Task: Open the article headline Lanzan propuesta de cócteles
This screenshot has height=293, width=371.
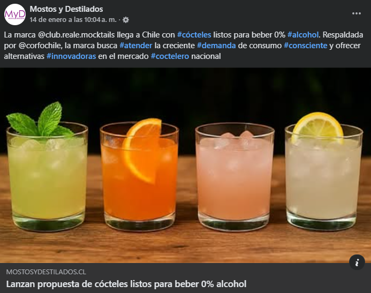Action: [126, 284]
